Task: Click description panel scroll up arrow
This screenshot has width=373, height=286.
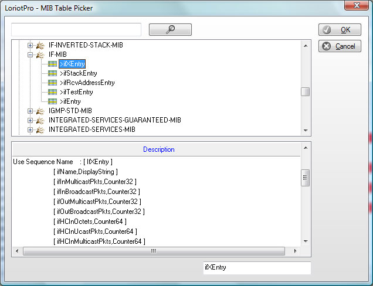Action: click(306, 148)
